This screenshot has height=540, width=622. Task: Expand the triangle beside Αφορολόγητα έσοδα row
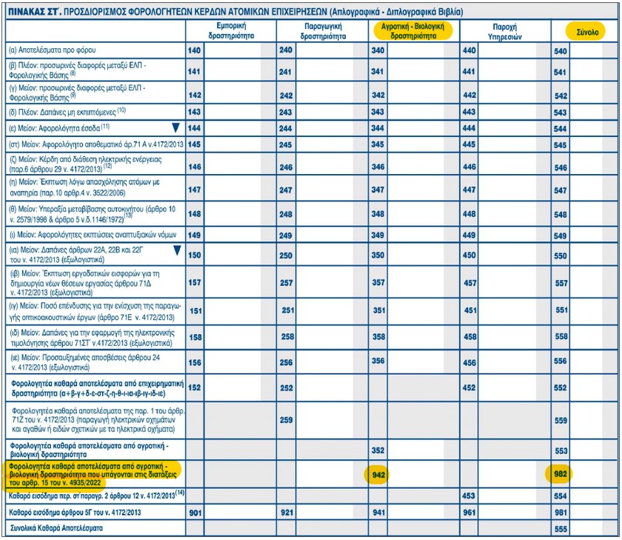click(x=176, y=127)
